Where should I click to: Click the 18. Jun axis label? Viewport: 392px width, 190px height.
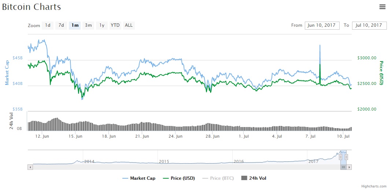[109, 136]
